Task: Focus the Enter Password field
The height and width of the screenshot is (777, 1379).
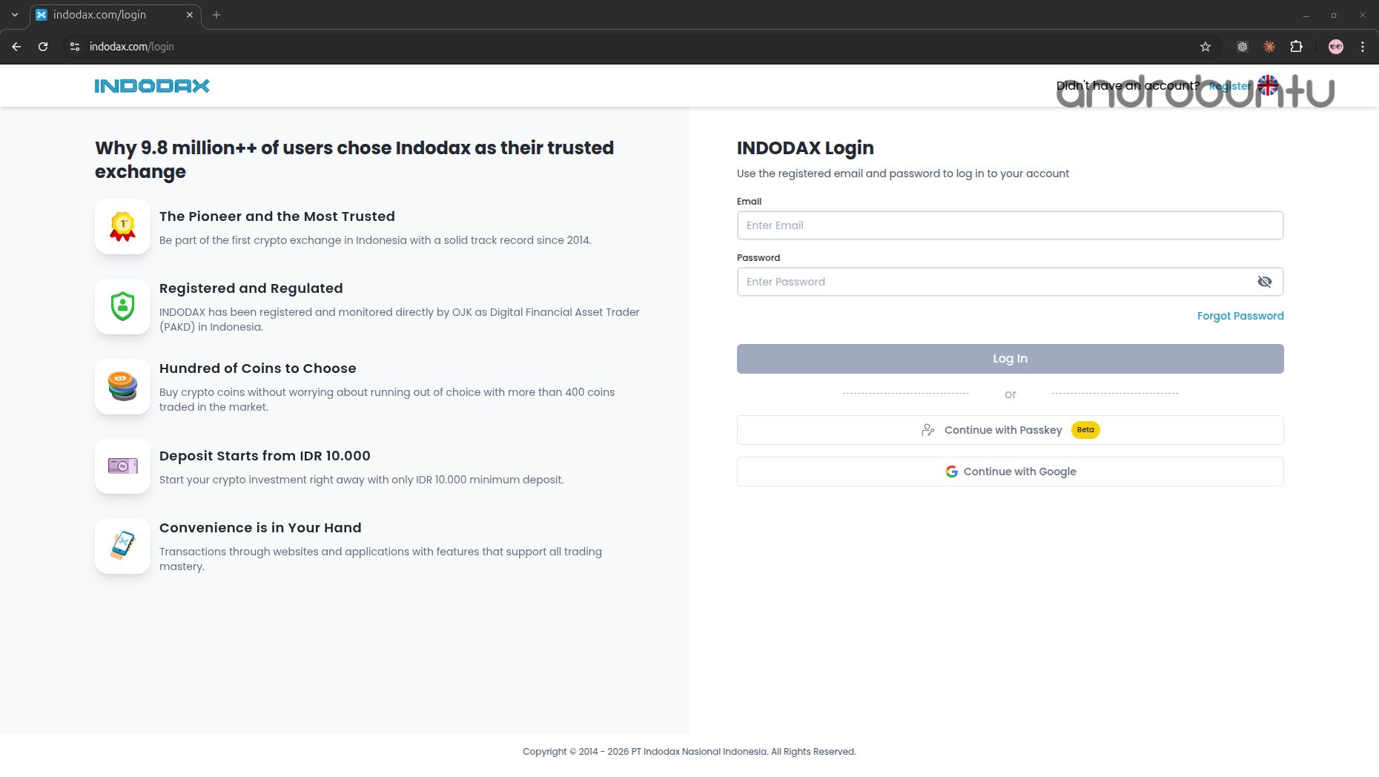Action: (993, 282)
